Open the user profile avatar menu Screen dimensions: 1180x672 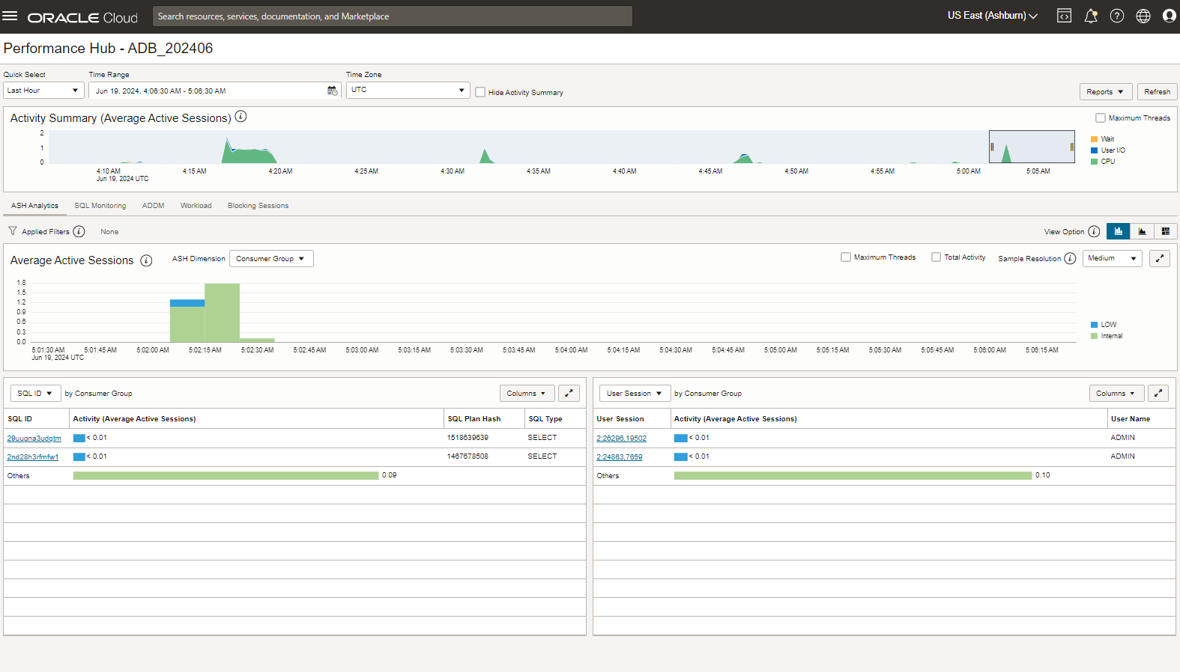[x=1170, y=16]
